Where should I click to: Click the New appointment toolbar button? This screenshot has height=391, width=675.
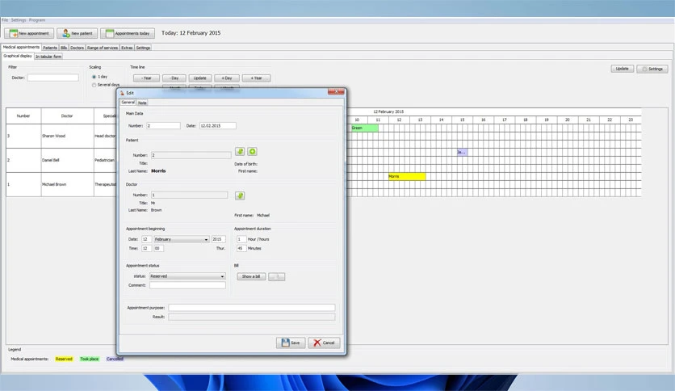[29, 33]
